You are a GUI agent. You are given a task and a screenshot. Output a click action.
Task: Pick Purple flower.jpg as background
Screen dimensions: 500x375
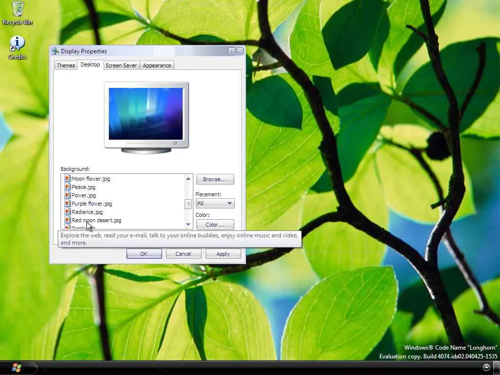pos(92,204)
